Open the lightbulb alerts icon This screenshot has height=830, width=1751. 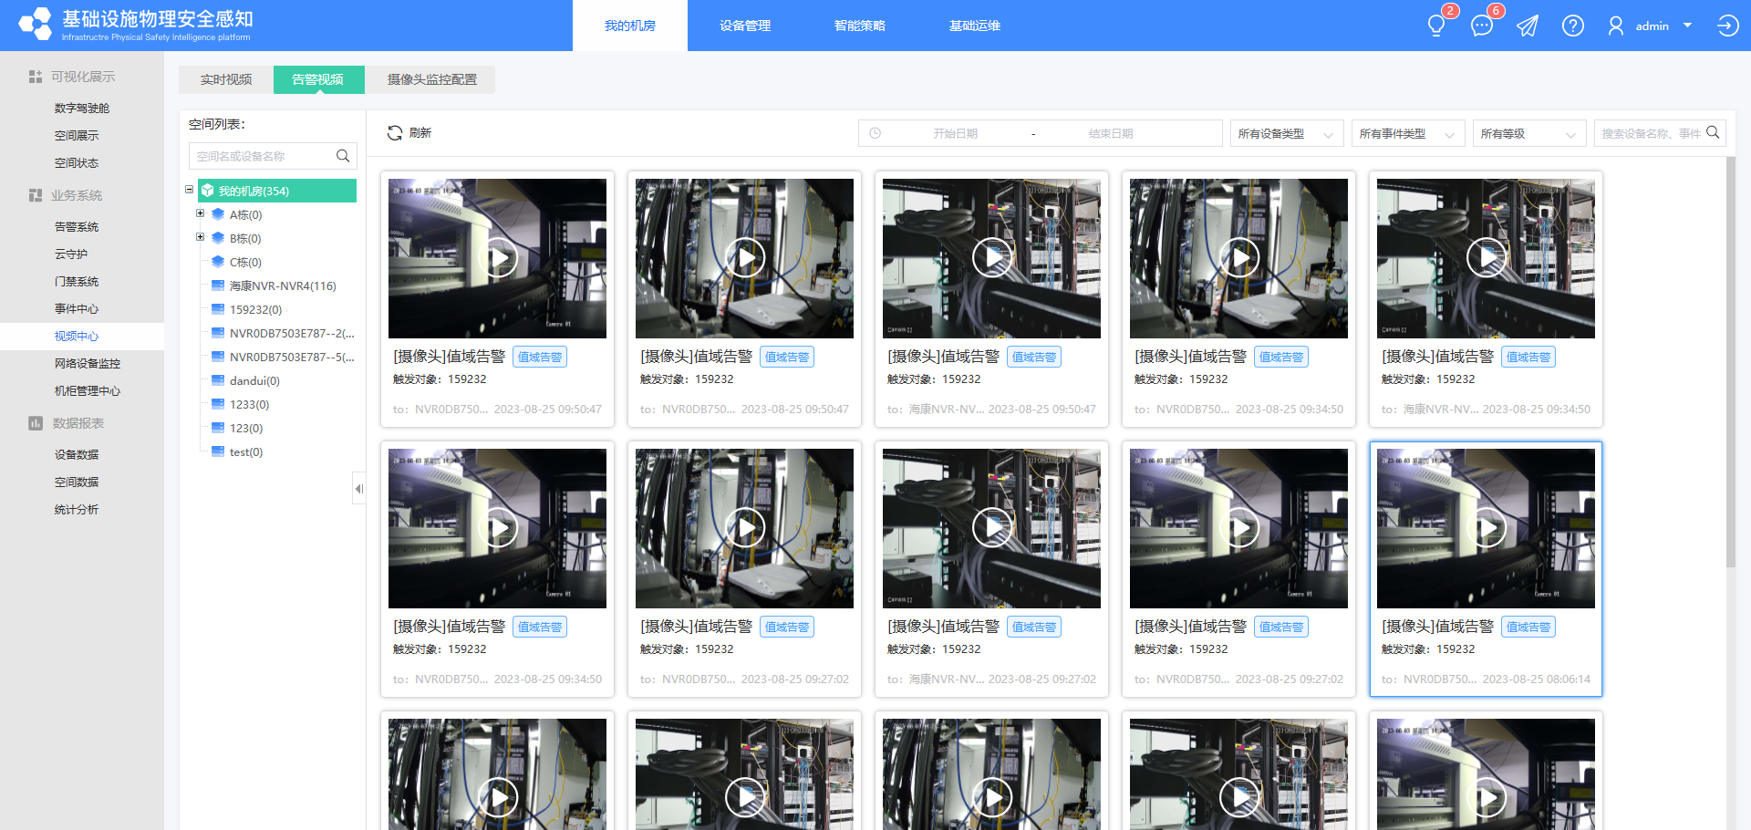1436,26
